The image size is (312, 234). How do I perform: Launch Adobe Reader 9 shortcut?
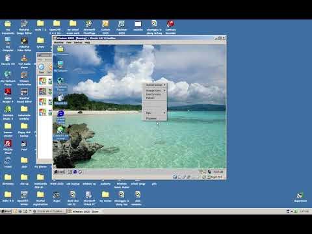8,96
